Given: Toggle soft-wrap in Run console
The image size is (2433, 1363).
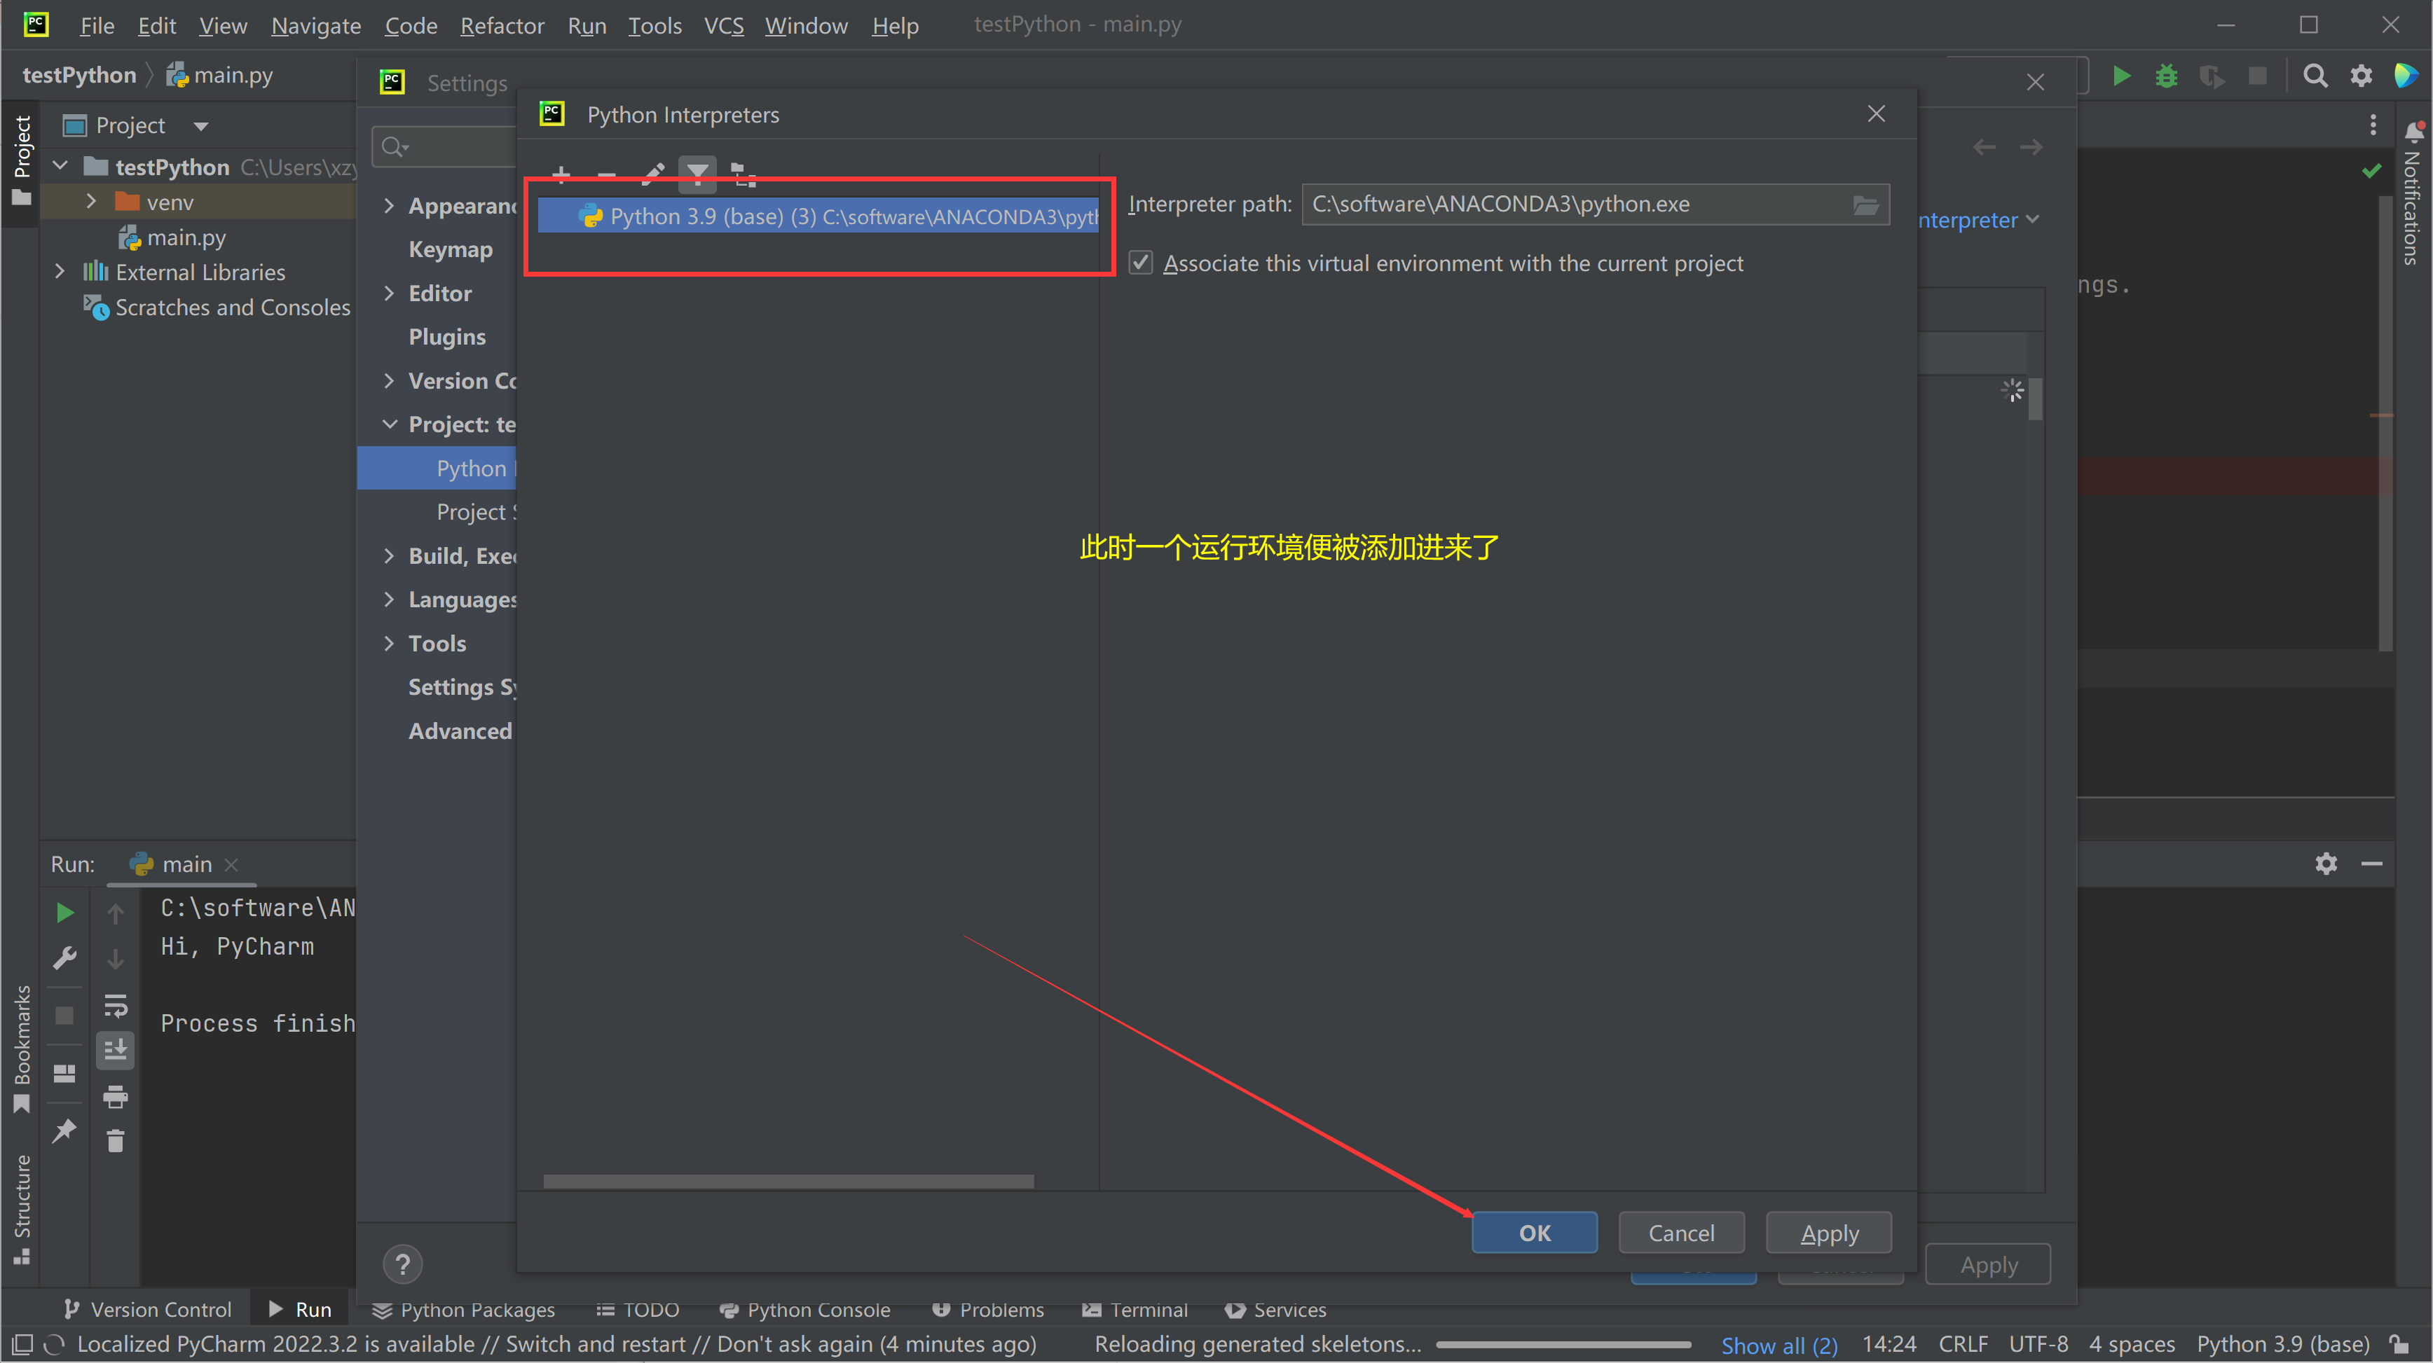Looking at the screenshot, I should coord(115,1006).
